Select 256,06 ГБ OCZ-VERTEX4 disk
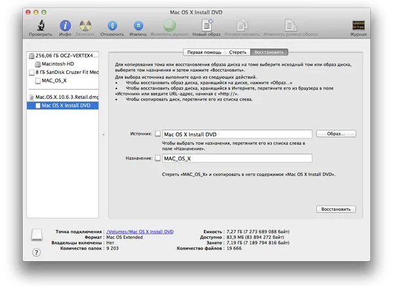 click(x=63, y=56)
